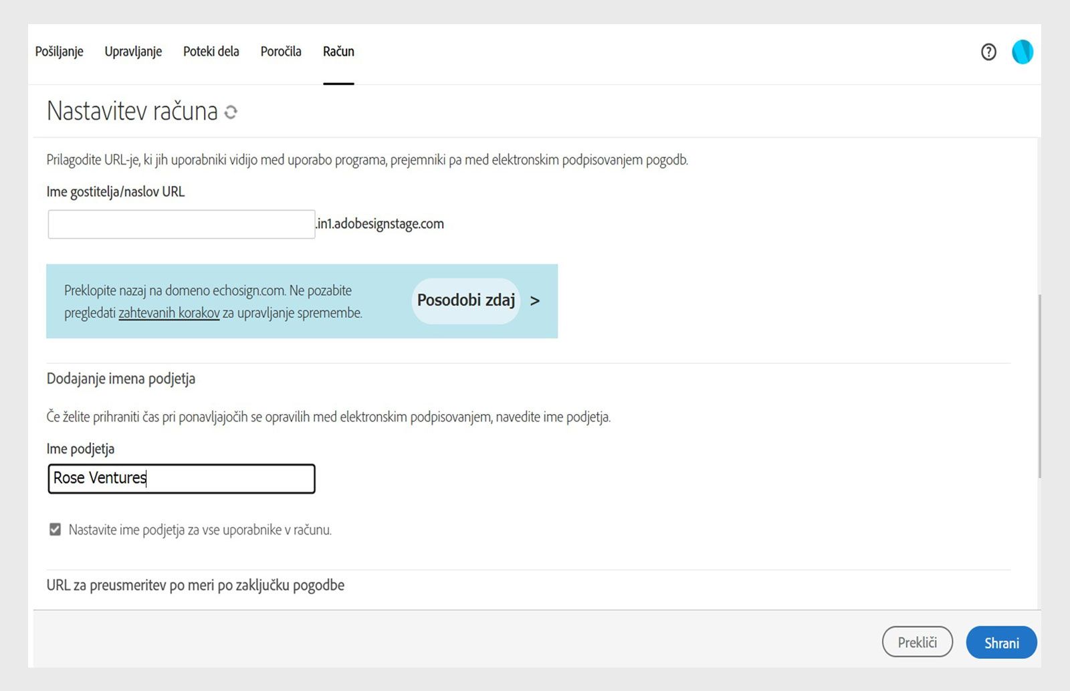Screen dimensions: 1070x691
Task: Click the refresh icon beside Nastavitev računa
Action: pos(231,112)
